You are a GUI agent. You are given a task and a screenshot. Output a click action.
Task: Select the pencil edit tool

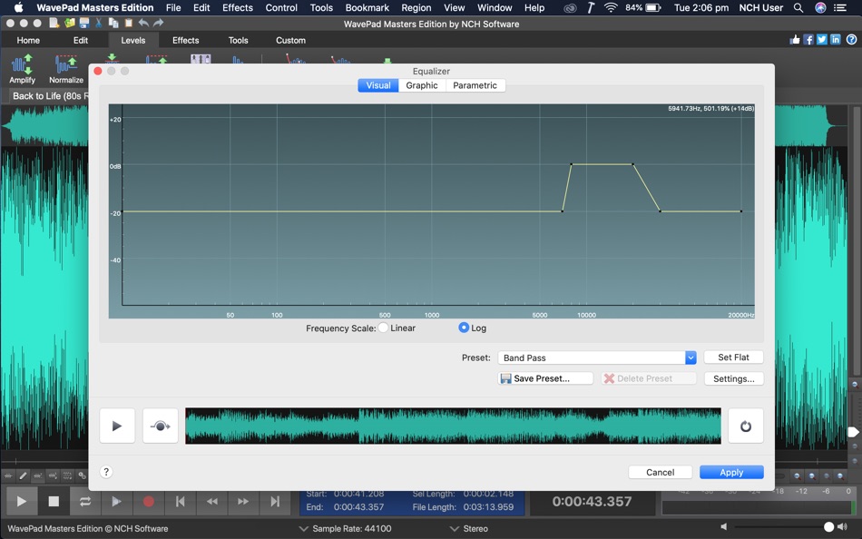click(x=23, y=475)
